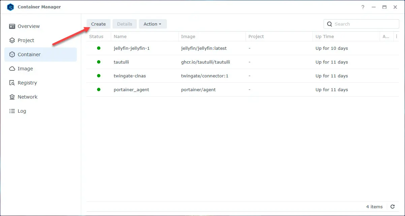This screenshot has height=216, width=405.
Task: Sort by the Project column header
Action: [x=279, y=36]
